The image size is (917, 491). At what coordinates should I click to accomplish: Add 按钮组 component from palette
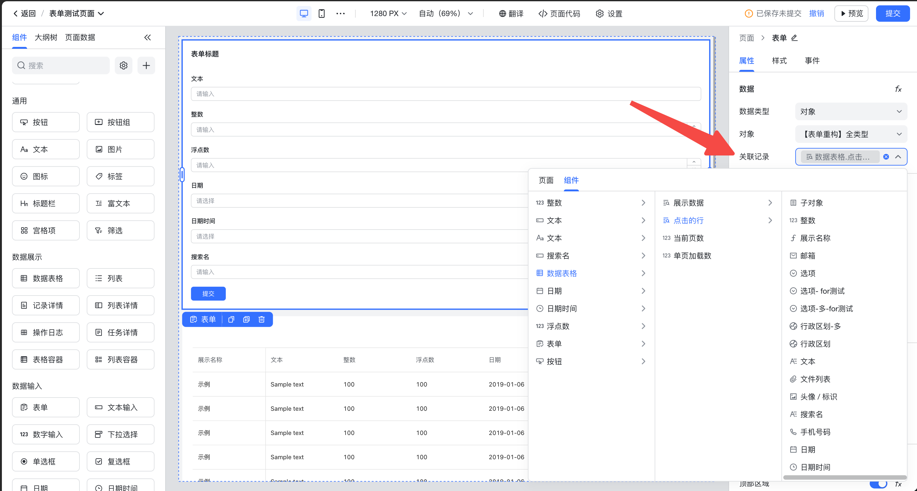(121, 122)
